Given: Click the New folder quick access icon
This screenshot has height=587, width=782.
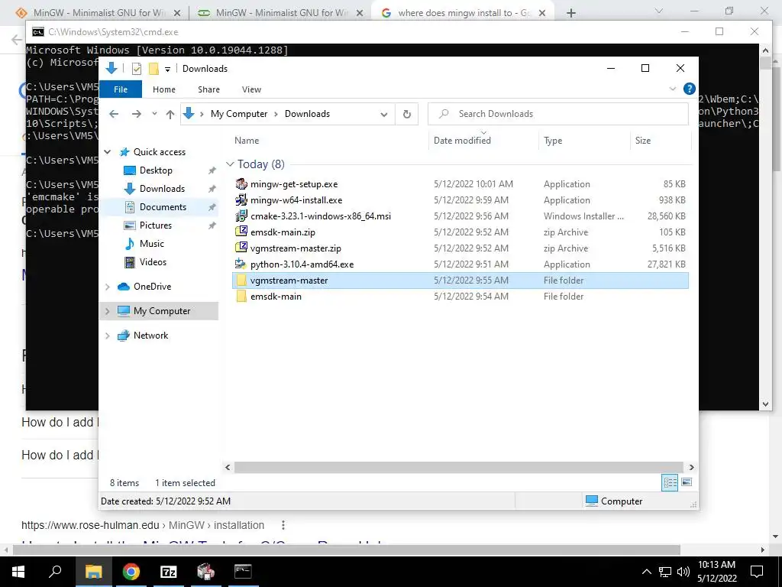Looking at the screenshot, I should [x=153, y=69].
